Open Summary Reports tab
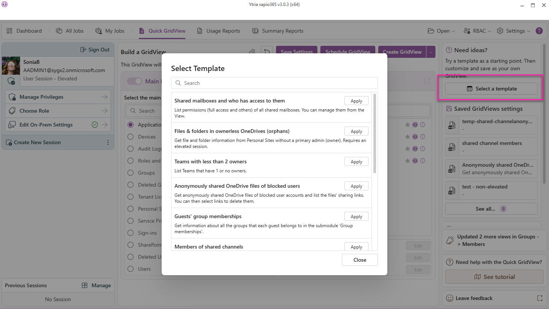 point(278,31)
